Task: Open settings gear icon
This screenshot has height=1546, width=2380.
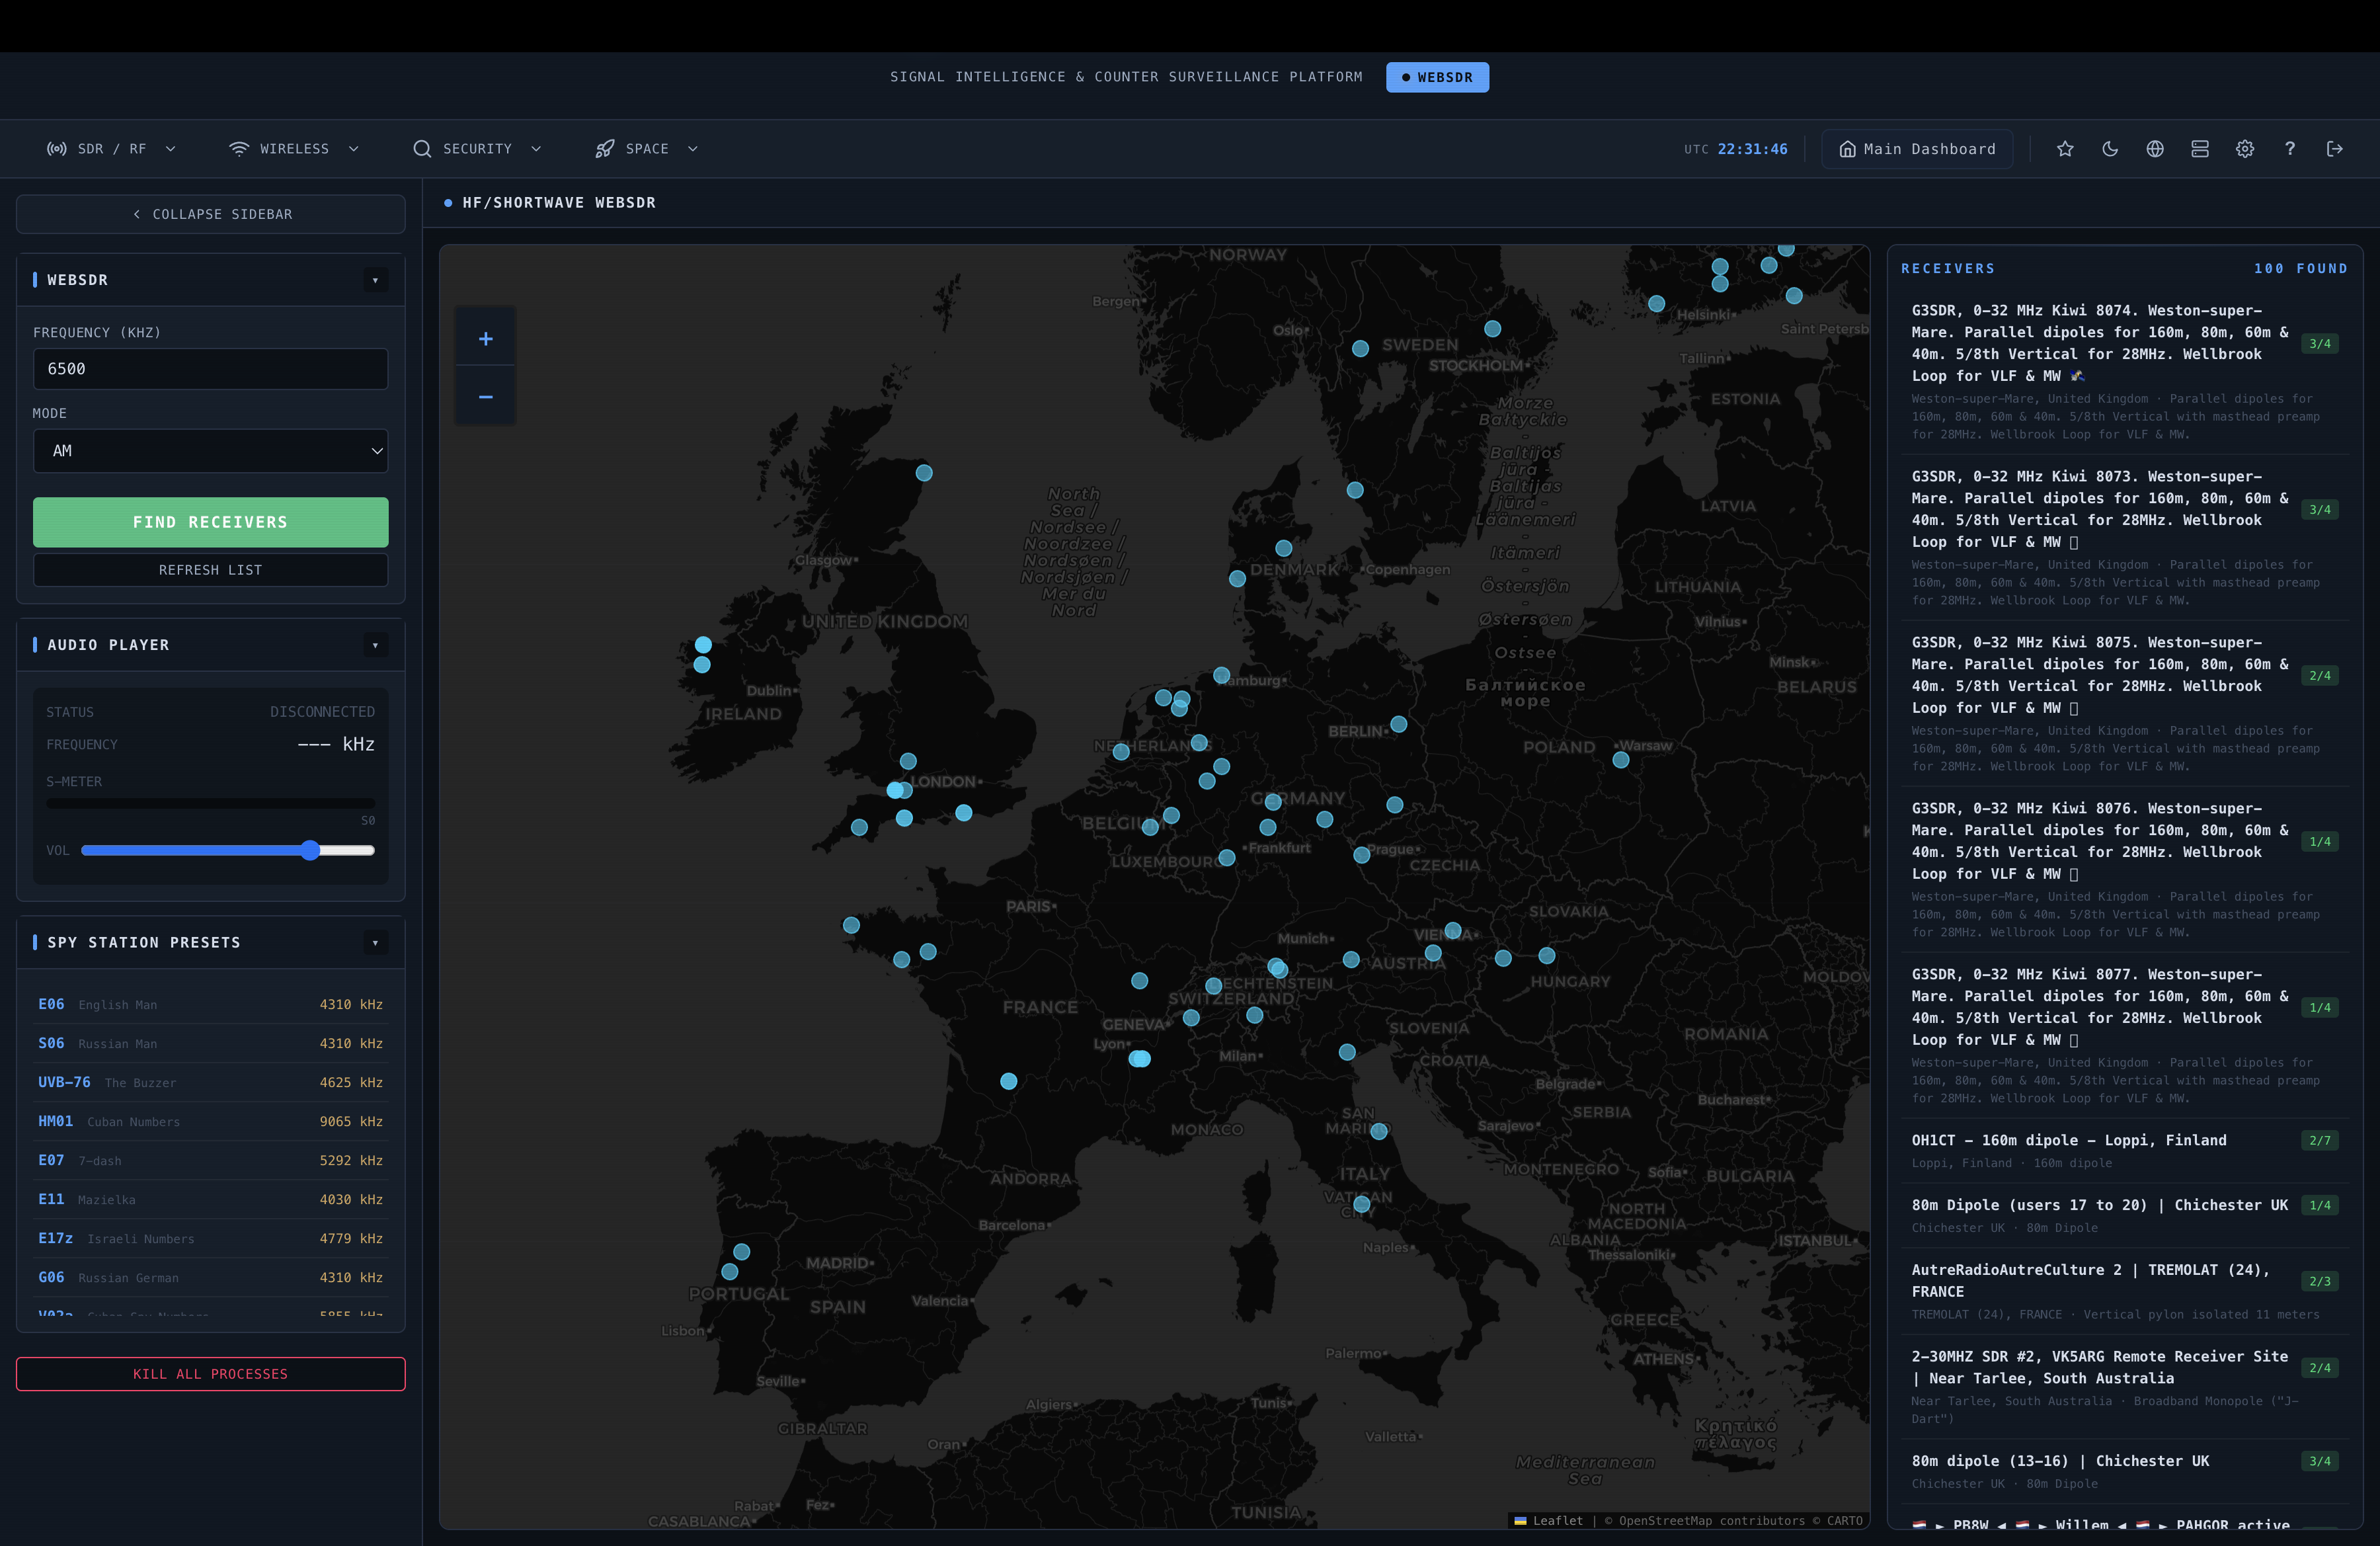Action: (2245, 149)
